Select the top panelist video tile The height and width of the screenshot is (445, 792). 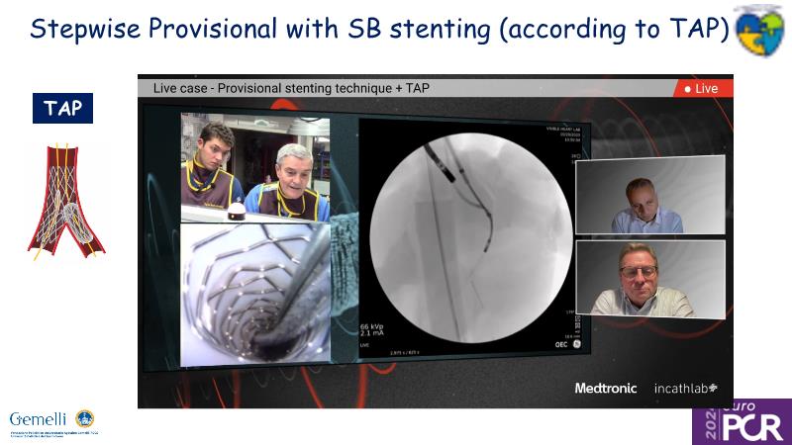(649, 195)
